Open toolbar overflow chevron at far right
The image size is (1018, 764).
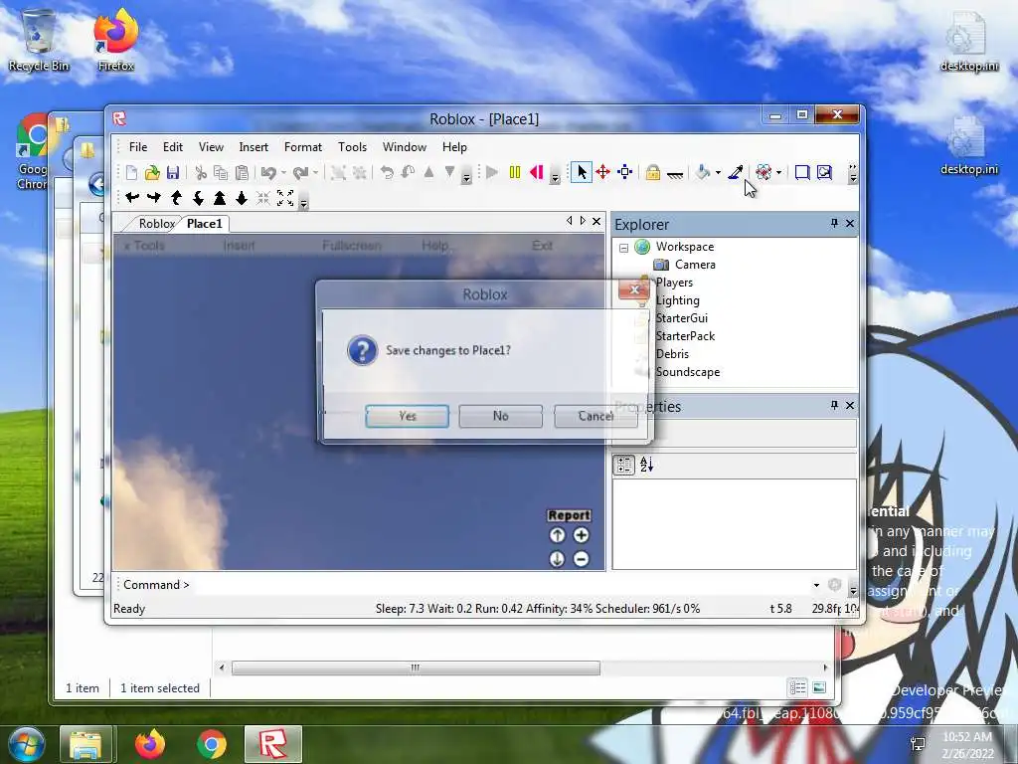(852, 173)
